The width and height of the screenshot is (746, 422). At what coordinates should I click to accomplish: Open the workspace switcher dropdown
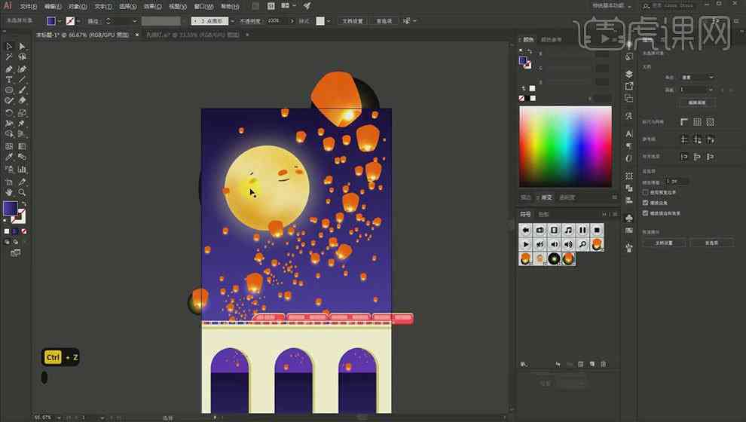point(613,6)
